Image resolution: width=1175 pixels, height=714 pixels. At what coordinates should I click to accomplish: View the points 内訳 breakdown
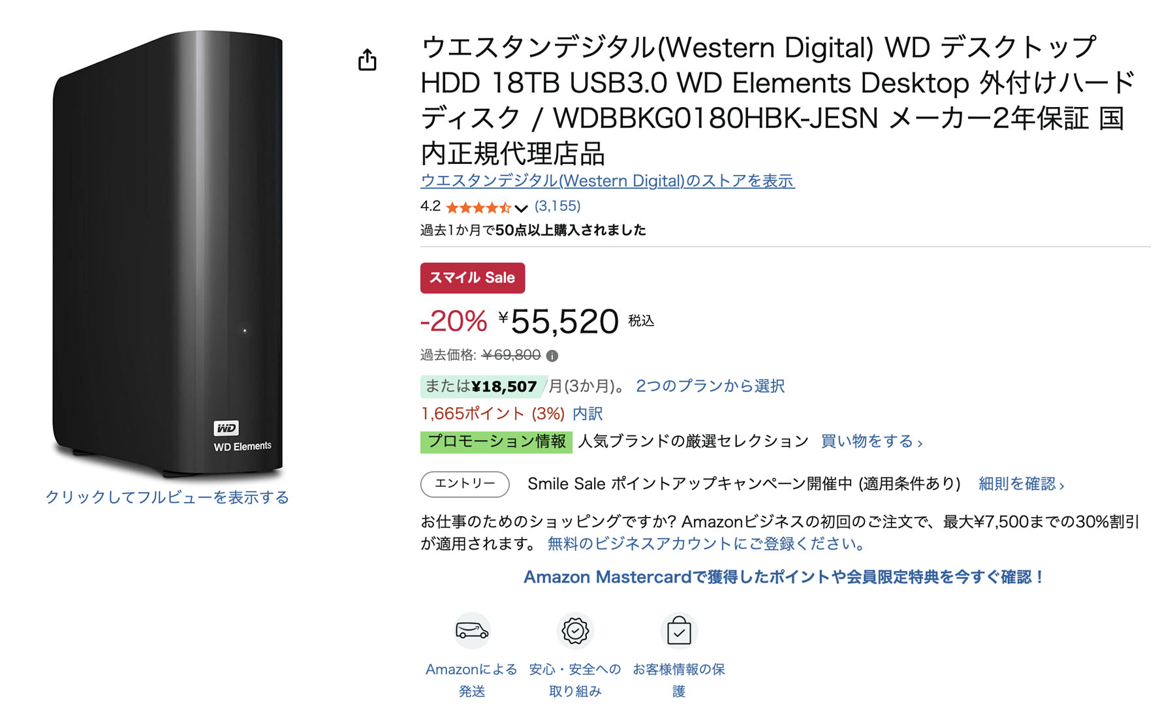click(x=587, y=413)
